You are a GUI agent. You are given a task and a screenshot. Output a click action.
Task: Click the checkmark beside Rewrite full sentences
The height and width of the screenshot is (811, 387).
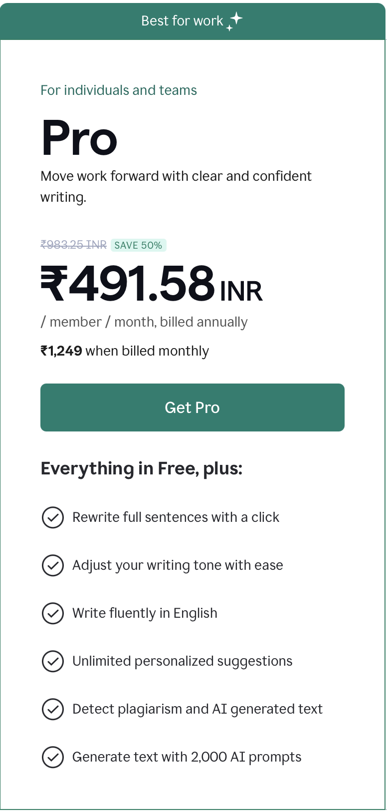(53, 517)
